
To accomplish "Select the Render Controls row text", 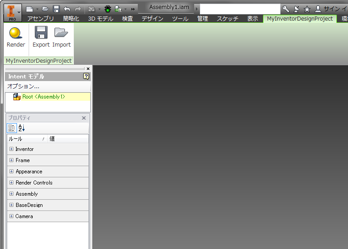I will (34, 183).
